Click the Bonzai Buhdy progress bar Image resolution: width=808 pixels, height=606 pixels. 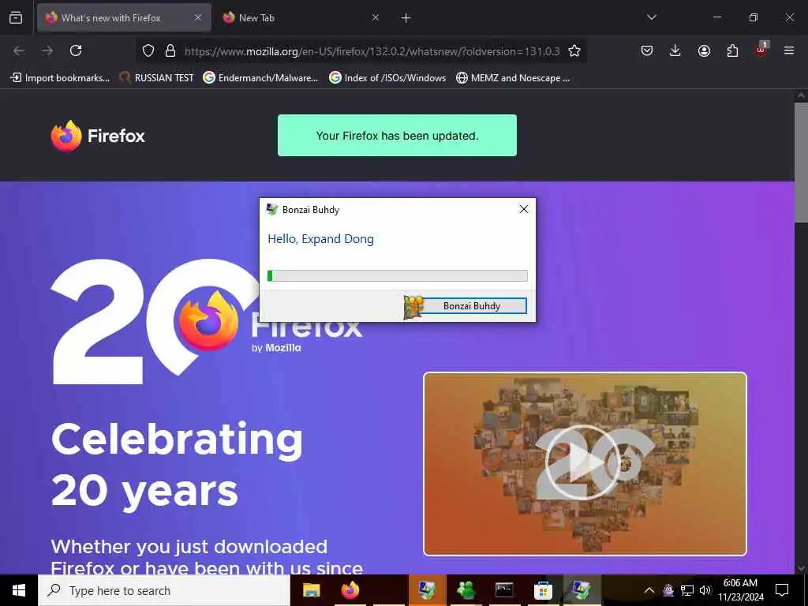pos(398,275)
